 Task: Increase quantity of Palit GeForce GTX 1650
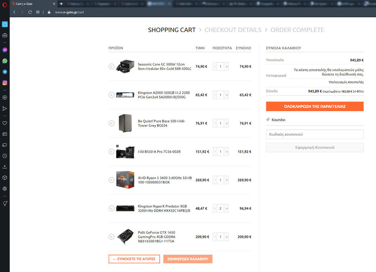tap(226, 237)
